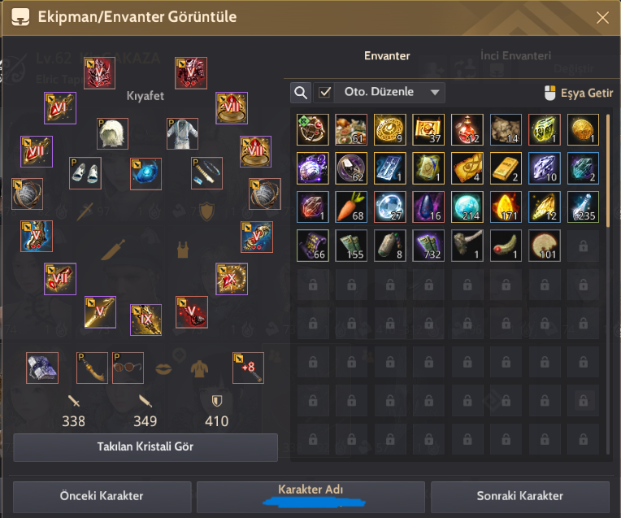Select the Envanter tab

pyautogui.click(x=387, y=56)
